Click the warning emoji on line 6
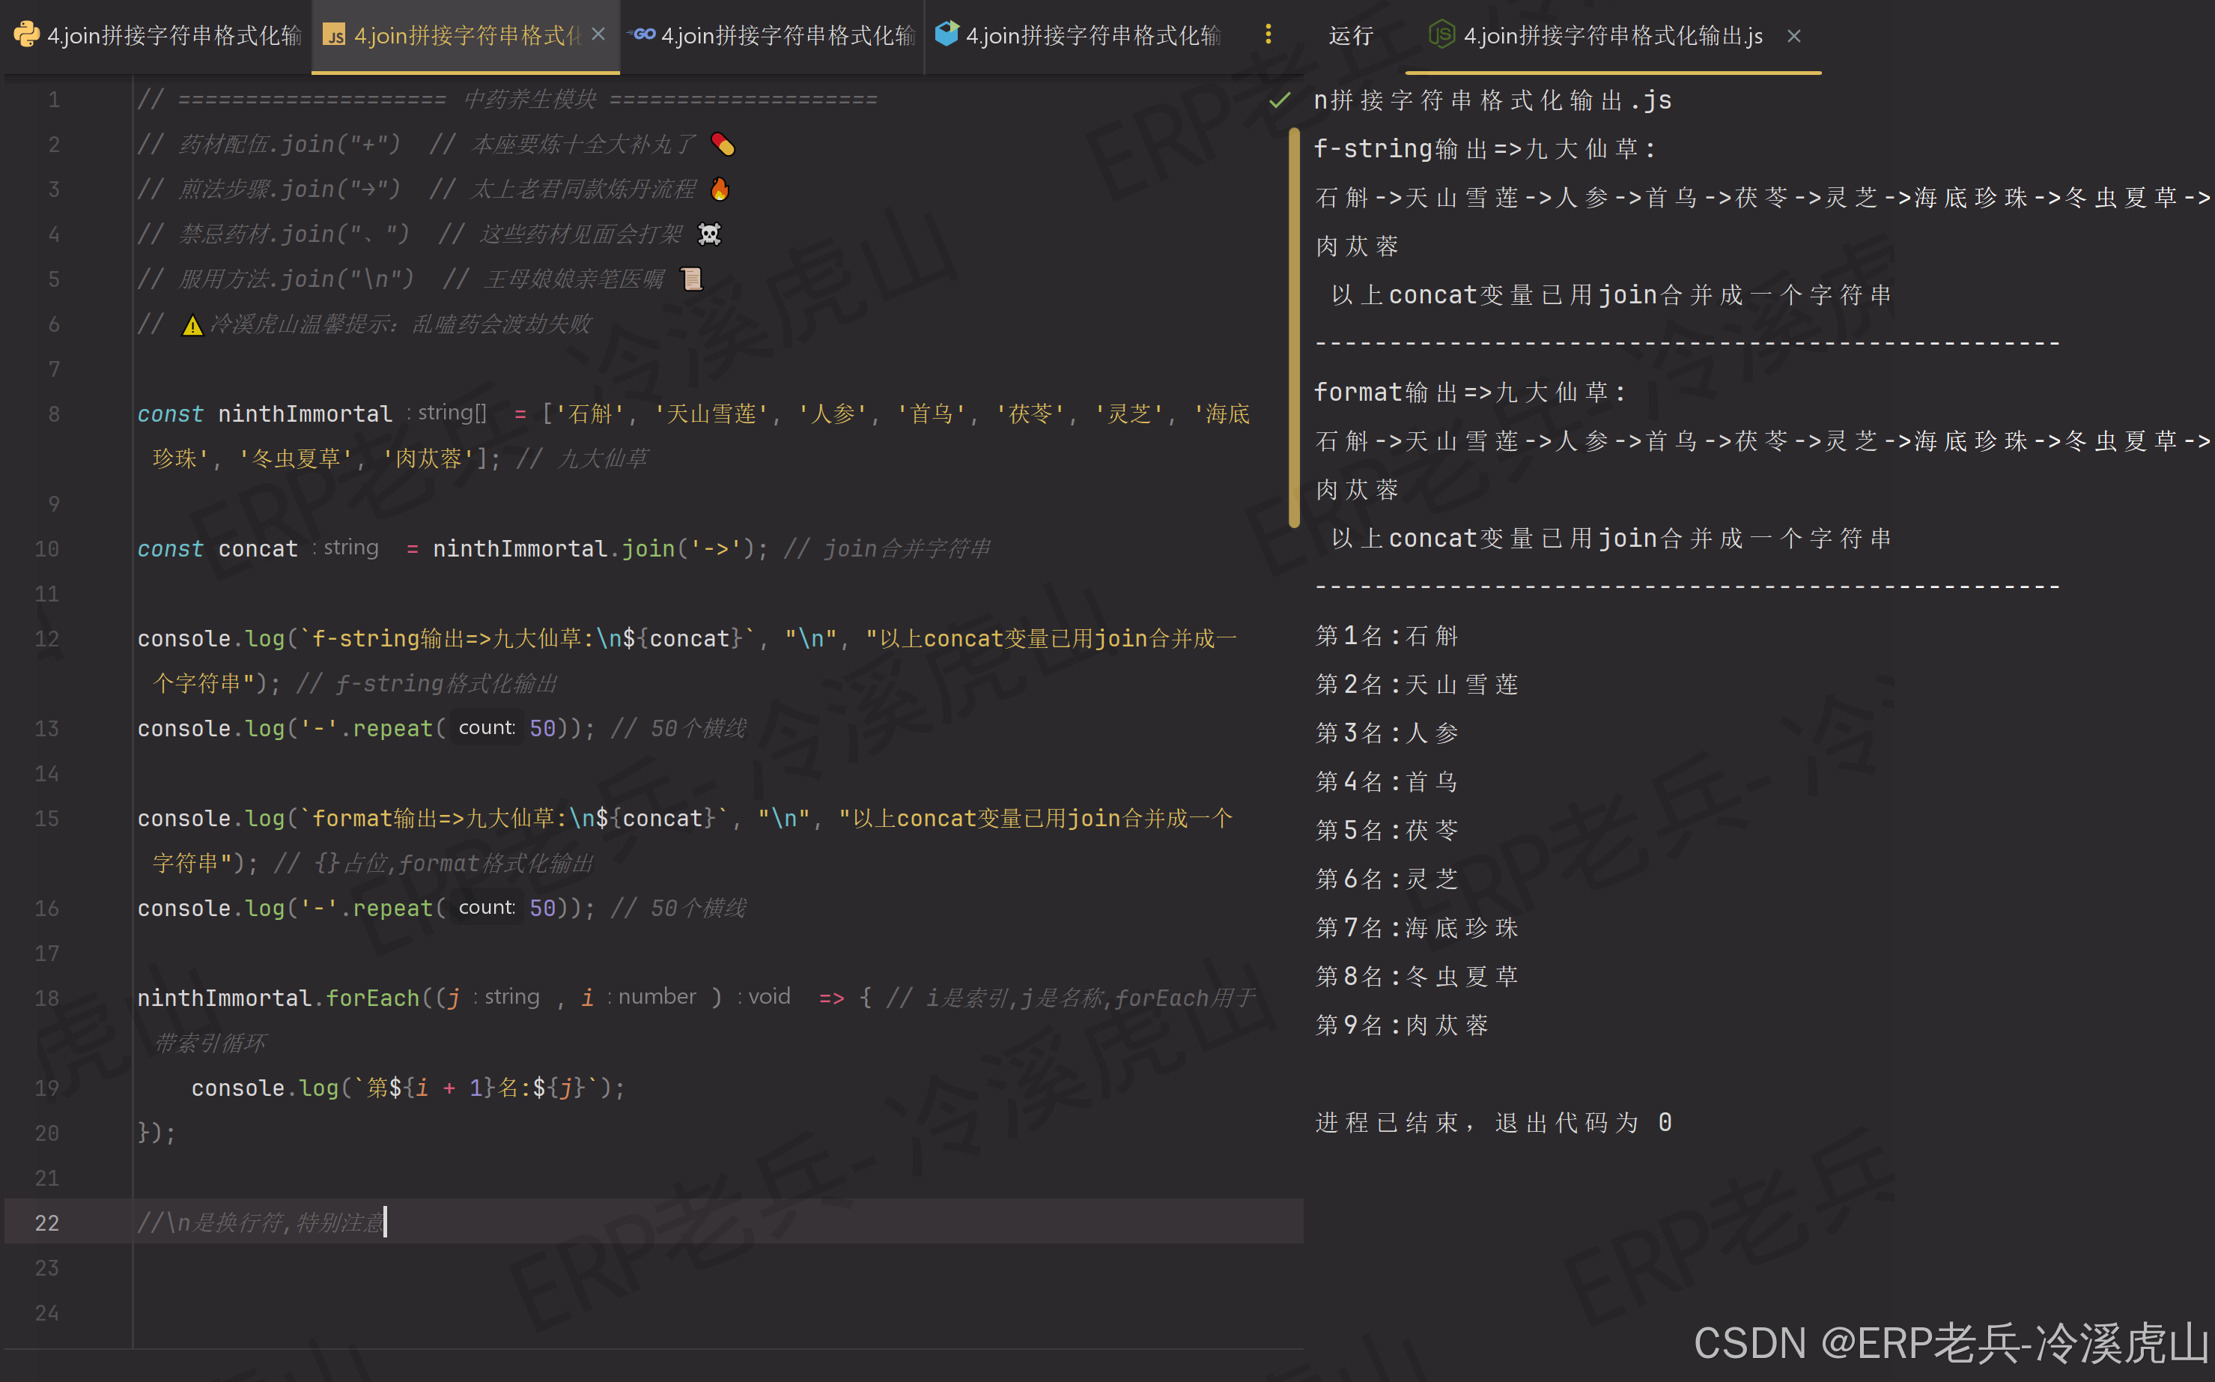Image resolution: width=2215 pixels, height=1382 pixels. tap(192, 325)
